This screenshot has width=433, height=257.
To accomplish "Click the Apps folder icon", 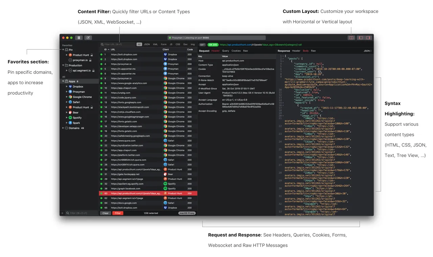I will pyautogui.click(x=67, y=81).
